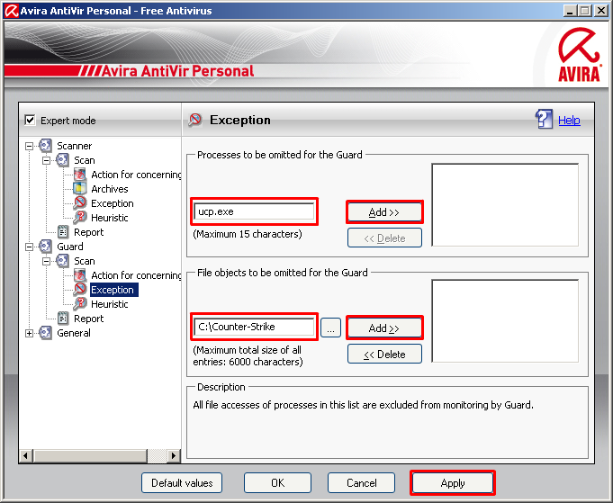613x503 pixels.
Task: Click the Exception icon under Scanner Scan
Action: 80,202
